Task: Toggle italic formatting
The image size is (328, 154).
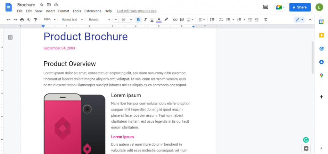Action: (145, 20)
